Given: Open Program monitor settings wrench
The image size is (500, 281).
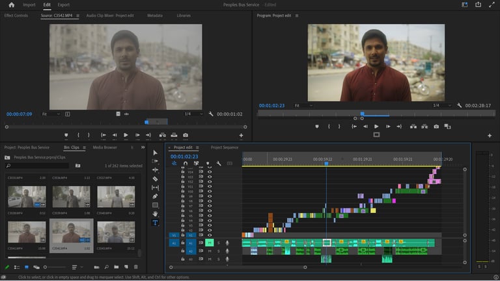Looking at the screenshot, I should [459, 105].
